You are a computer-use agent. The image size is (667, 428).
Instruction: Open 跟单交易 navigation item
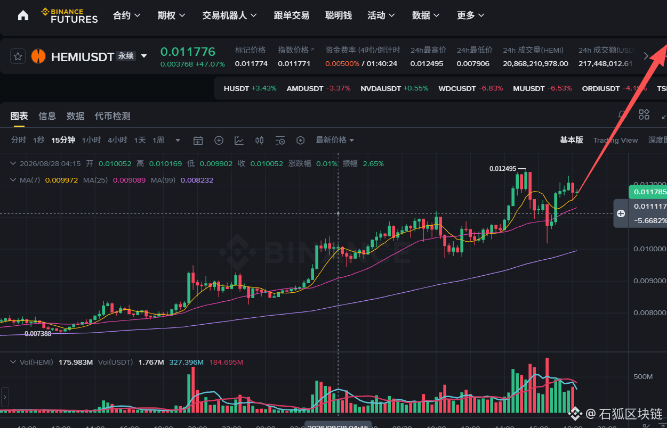pyautogui.click(x=292, y=15)
